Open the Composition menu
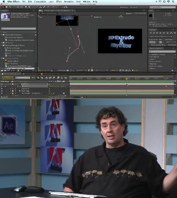Screen dimensions: 177x198 click(40, 2)
